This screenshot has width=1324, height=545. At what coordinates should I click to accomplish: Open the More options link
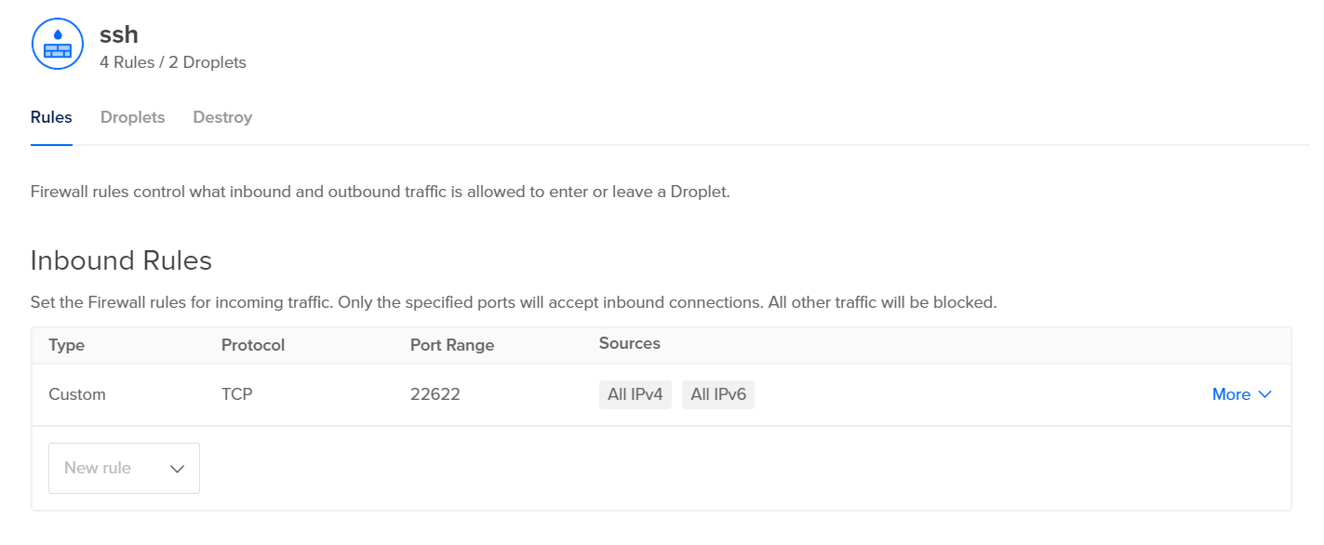tap(1231, 394)
